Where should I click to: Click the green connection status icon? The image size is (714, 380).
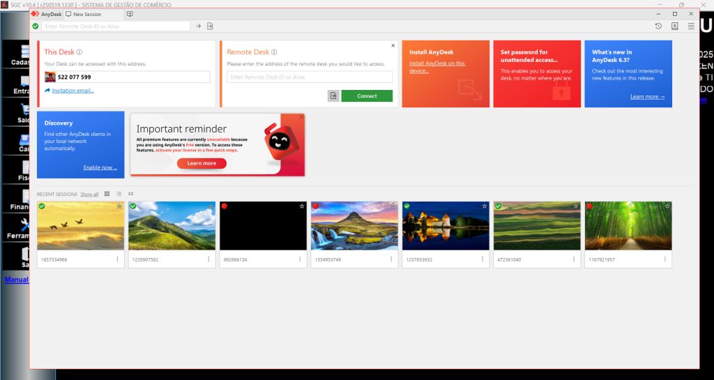[36, 26]
